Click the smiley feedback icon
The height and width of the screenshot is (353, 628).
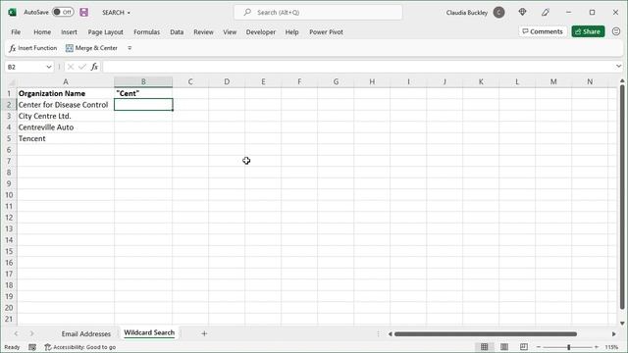click(616, 31)
